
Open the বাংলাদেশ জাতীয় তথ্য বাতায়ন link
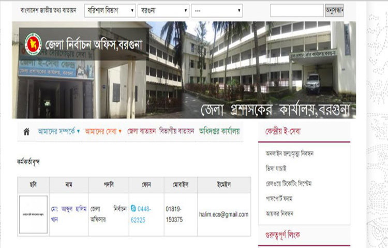(x=48, y=10)
